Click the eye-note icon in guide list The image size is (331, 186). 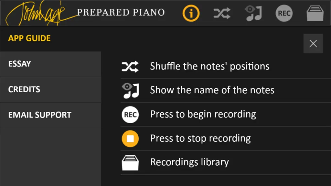(130, 91)
